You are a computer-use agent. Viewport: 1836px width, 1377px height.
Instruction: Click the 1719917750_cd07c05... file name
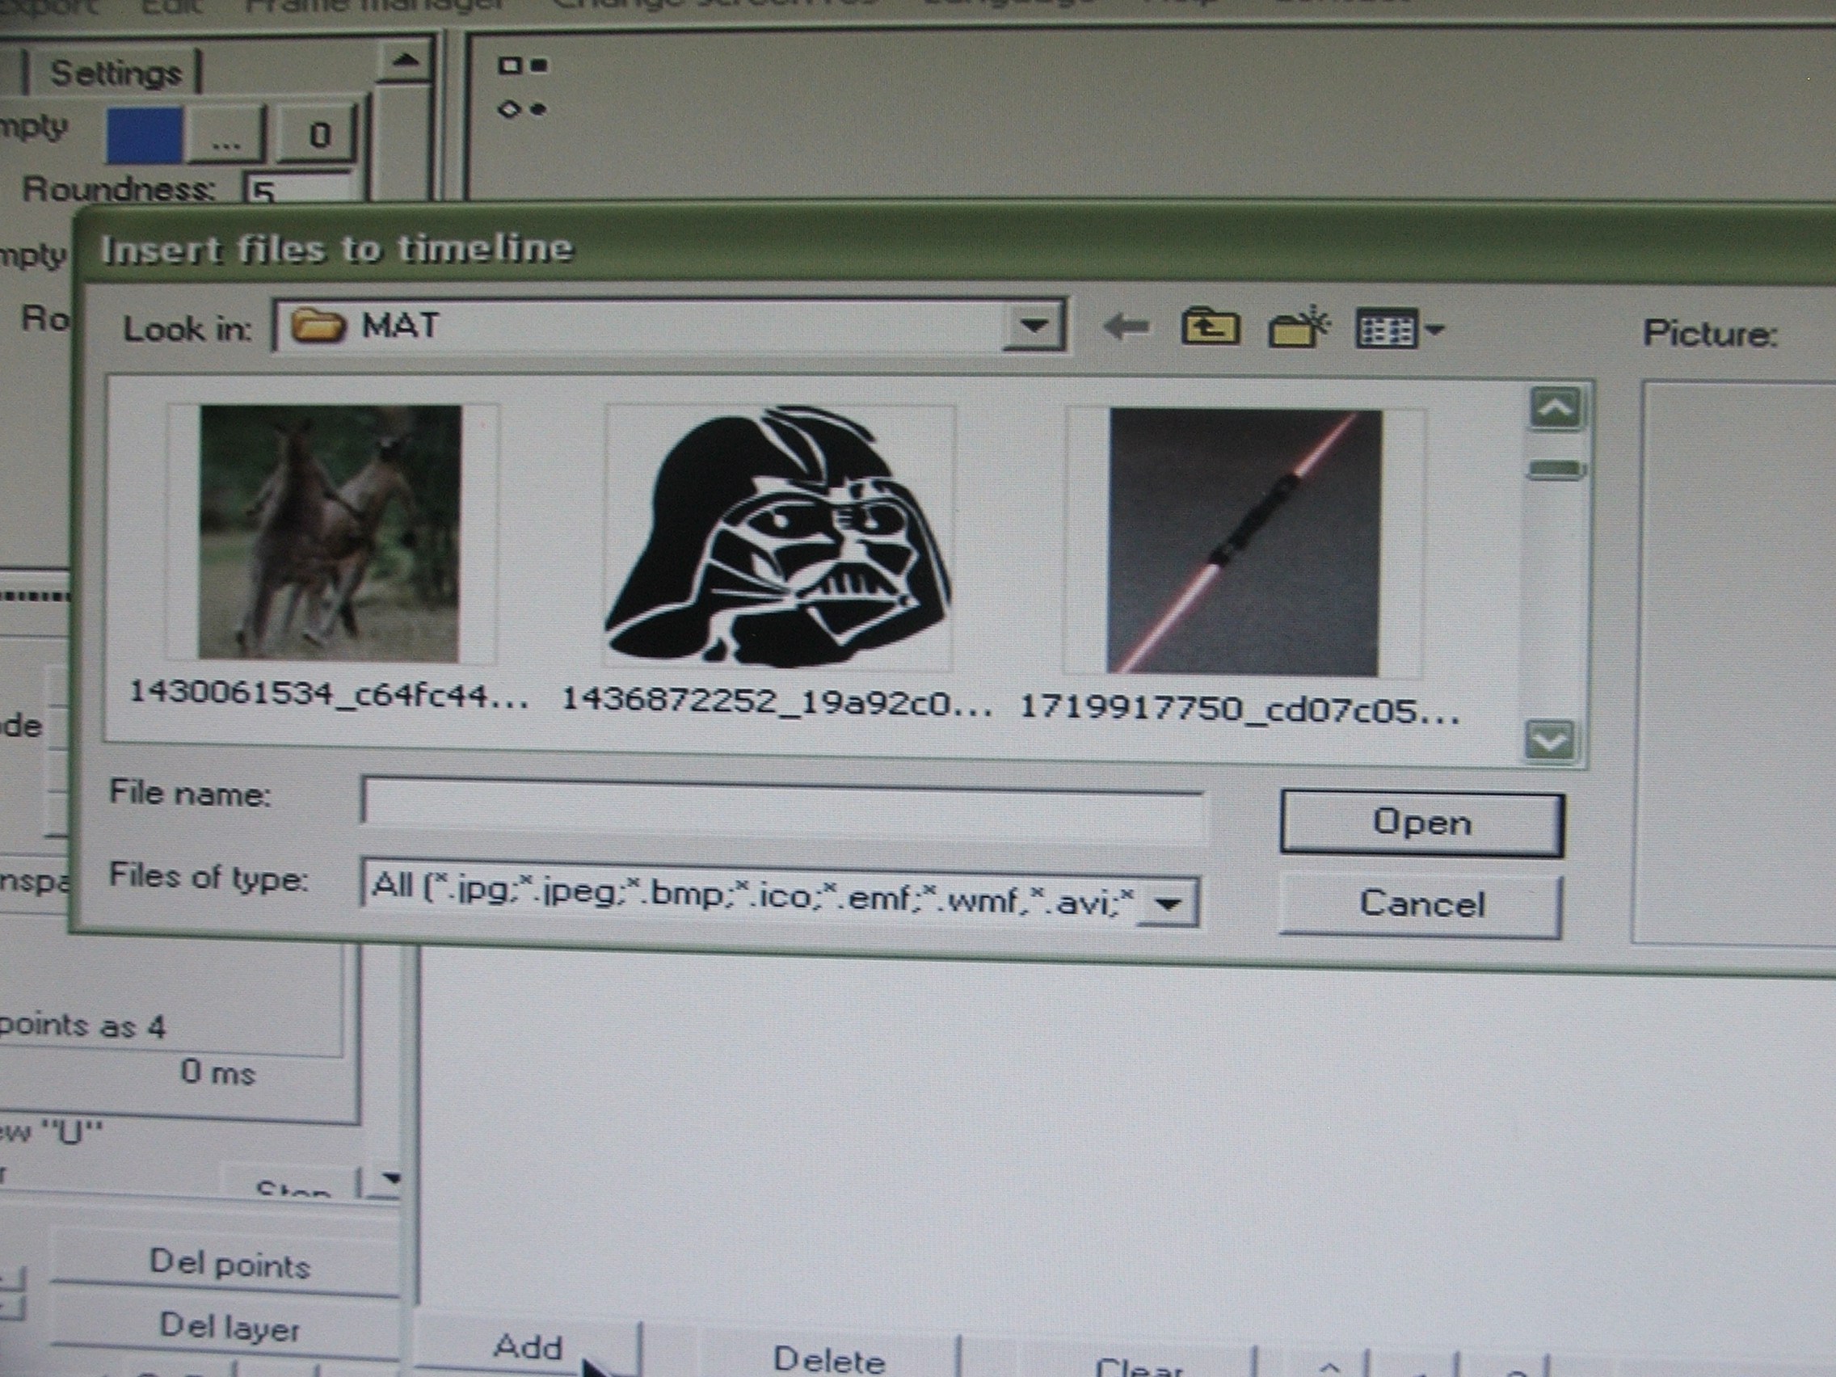[1239, 710]
